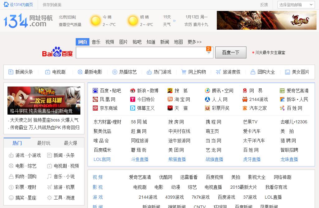Click today's sunny weather icon
319x208 pixels.
click(95, 21)
